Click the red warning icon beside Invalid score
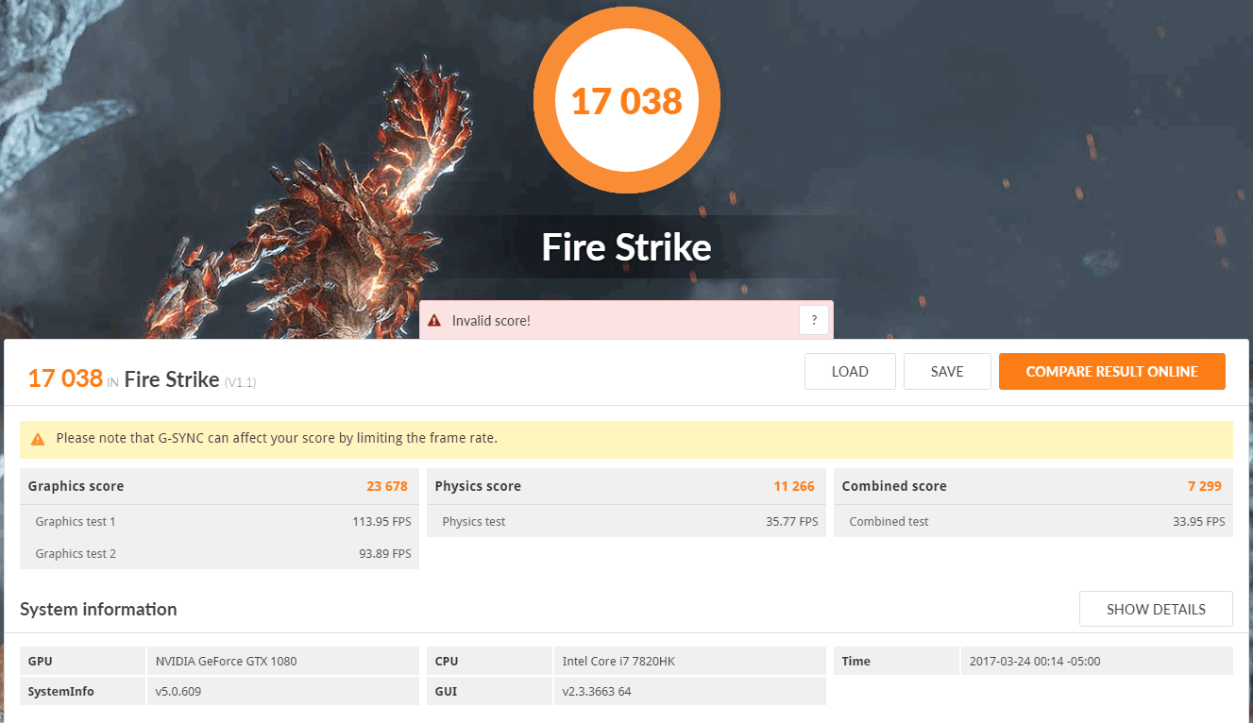The image size is (1253, 723). (x=434, y=321)
